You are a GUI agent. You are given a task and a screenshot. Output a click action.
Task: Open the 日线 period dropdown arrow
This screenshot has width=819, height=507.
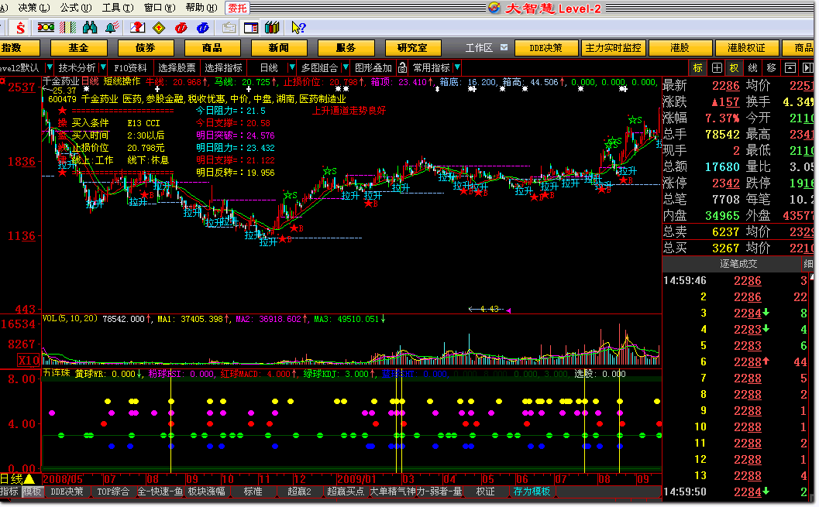pos(292,68)
